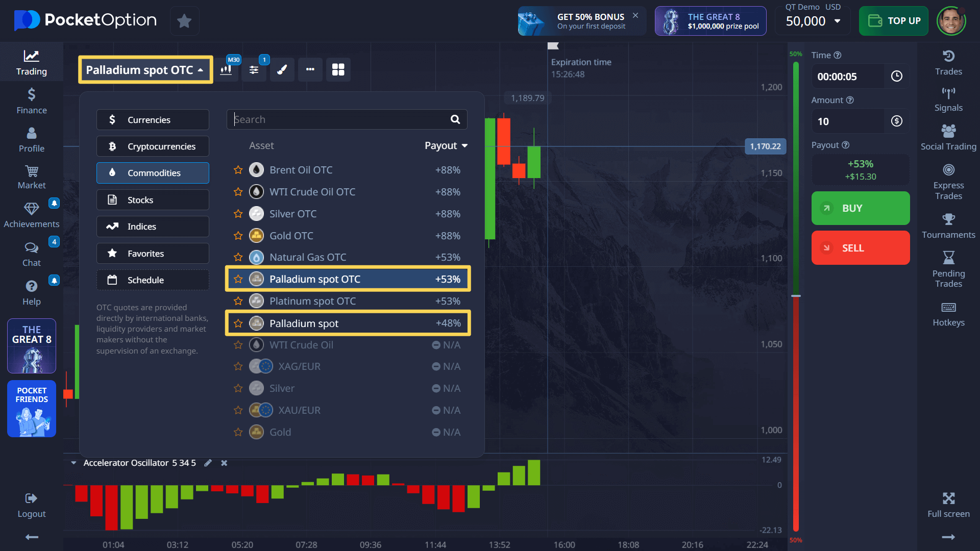Edit Accelerator Oscillator with pencil icon

pos(208,463)
